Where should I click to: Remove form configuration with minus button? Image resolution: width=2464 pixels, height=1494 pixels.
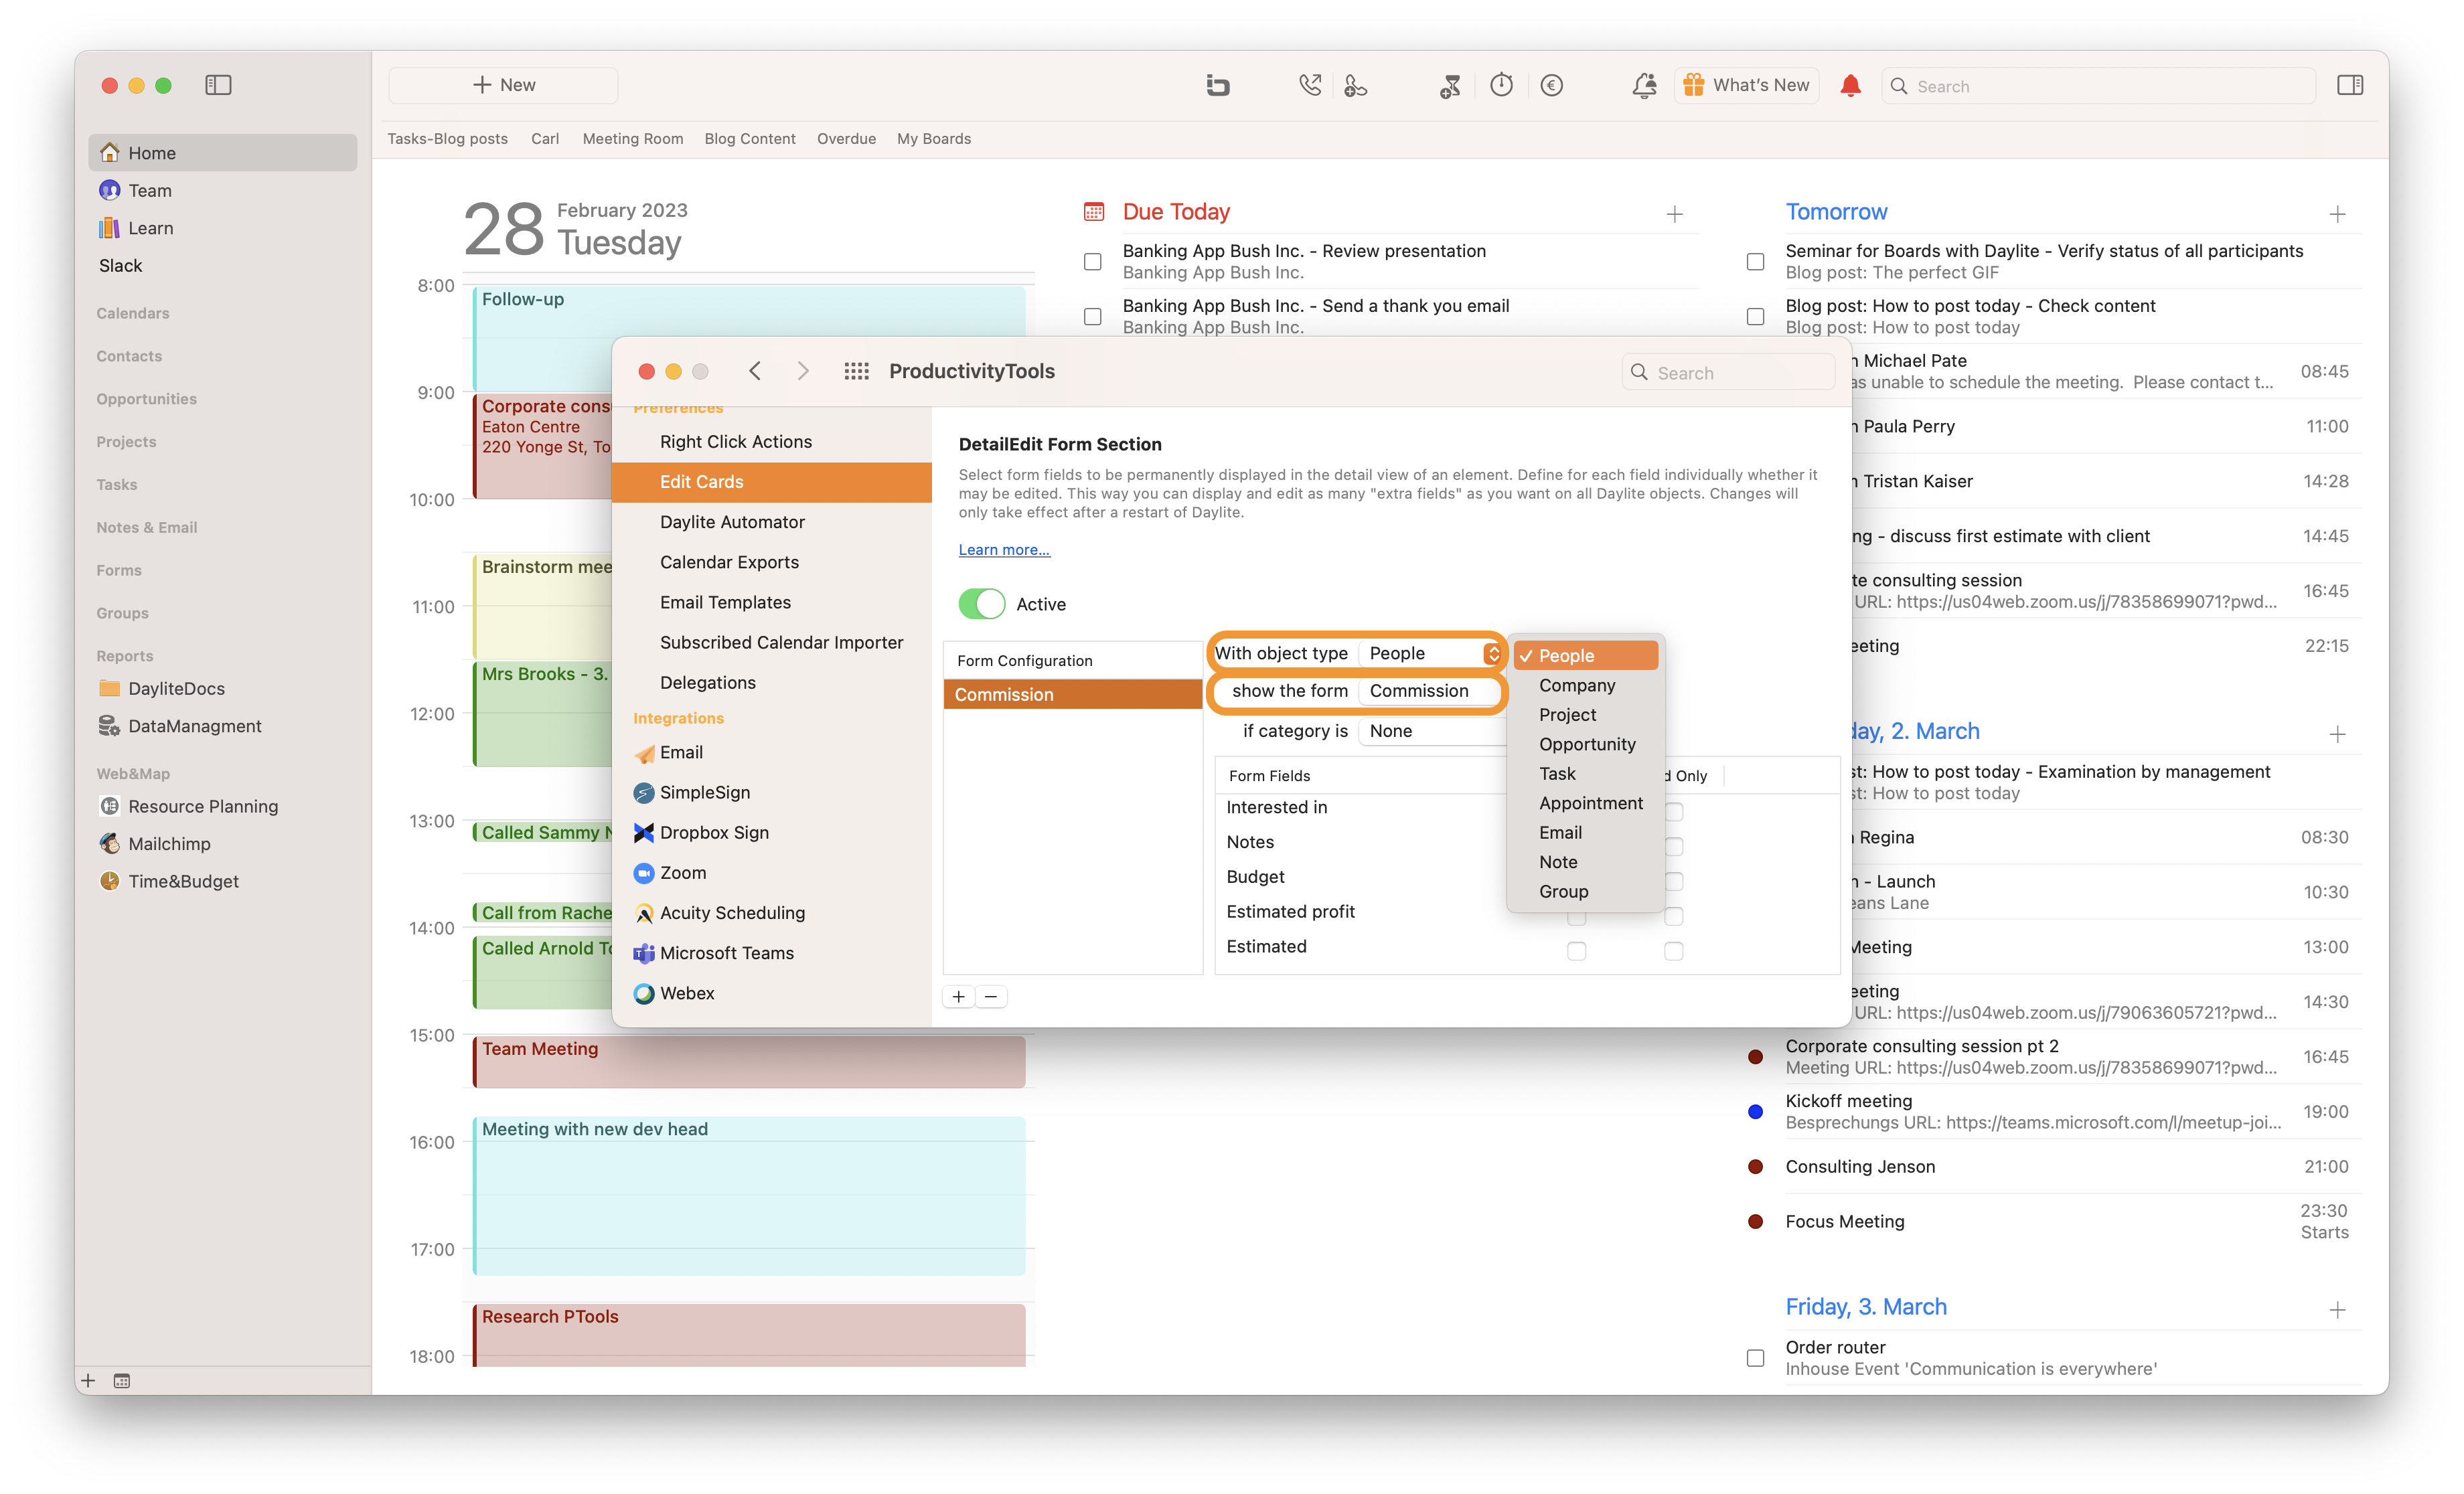point(991,997)
